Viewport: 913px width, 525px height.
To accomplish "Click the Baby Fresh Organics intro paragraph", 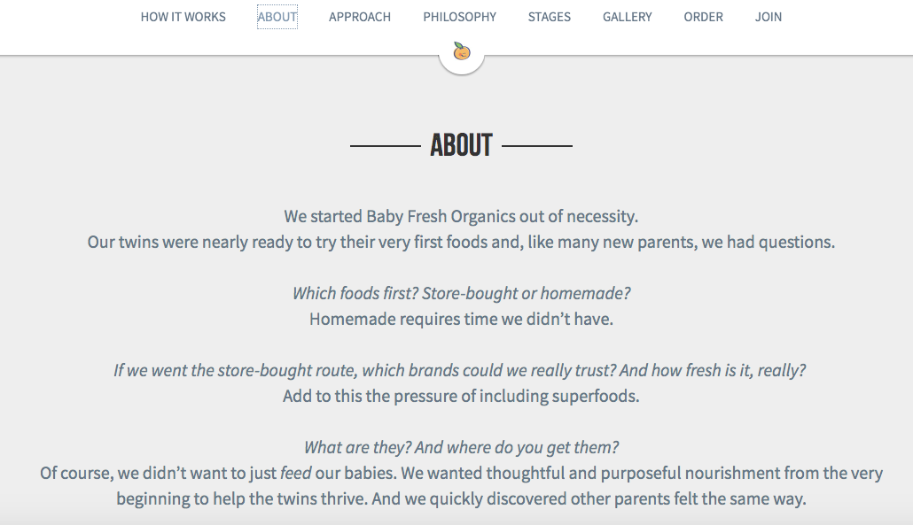I will pos(461,216).
